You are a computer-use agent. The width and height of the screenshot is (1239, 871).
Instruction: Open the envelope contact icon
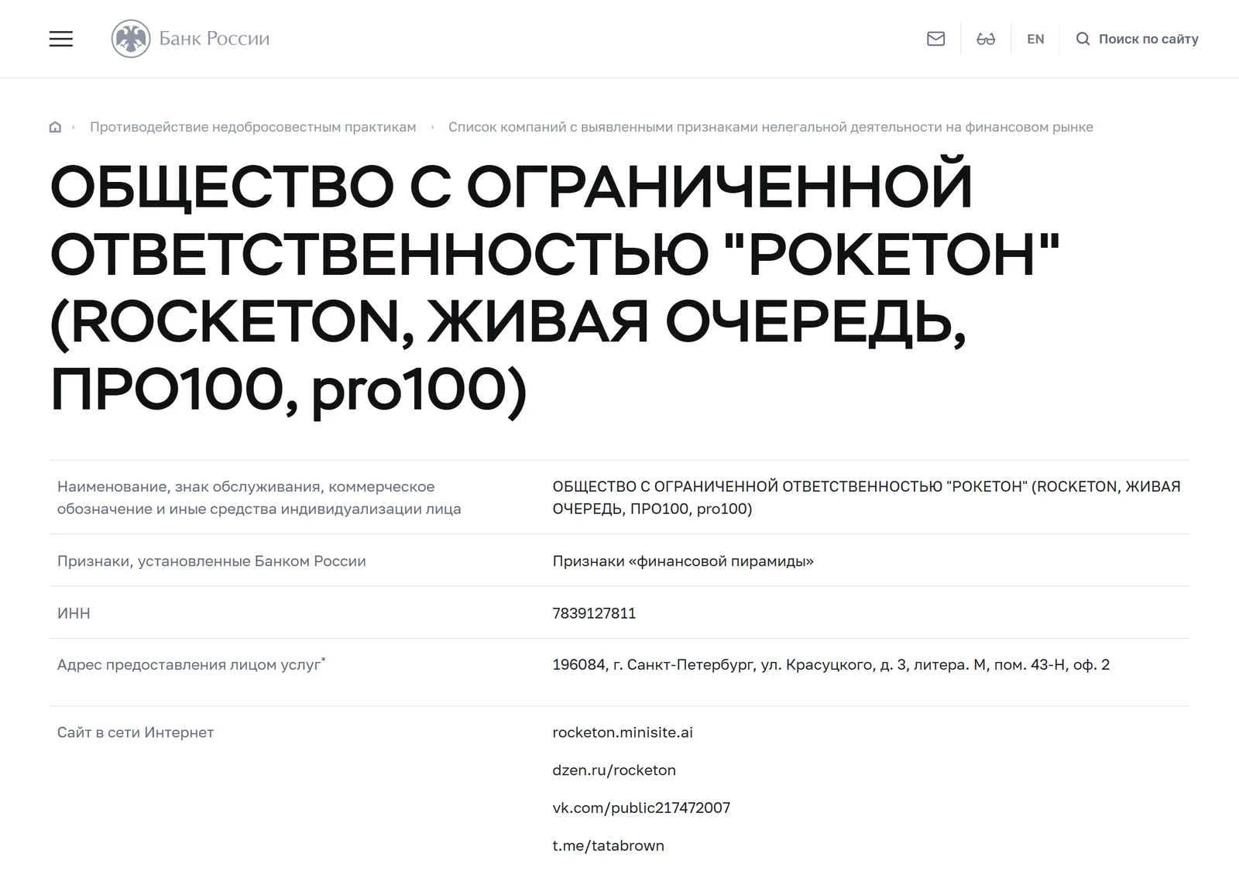pyautogui.click(x=935, y=39)
